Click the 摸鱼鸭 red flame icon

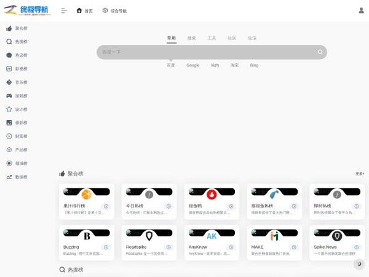pos(212,195)
